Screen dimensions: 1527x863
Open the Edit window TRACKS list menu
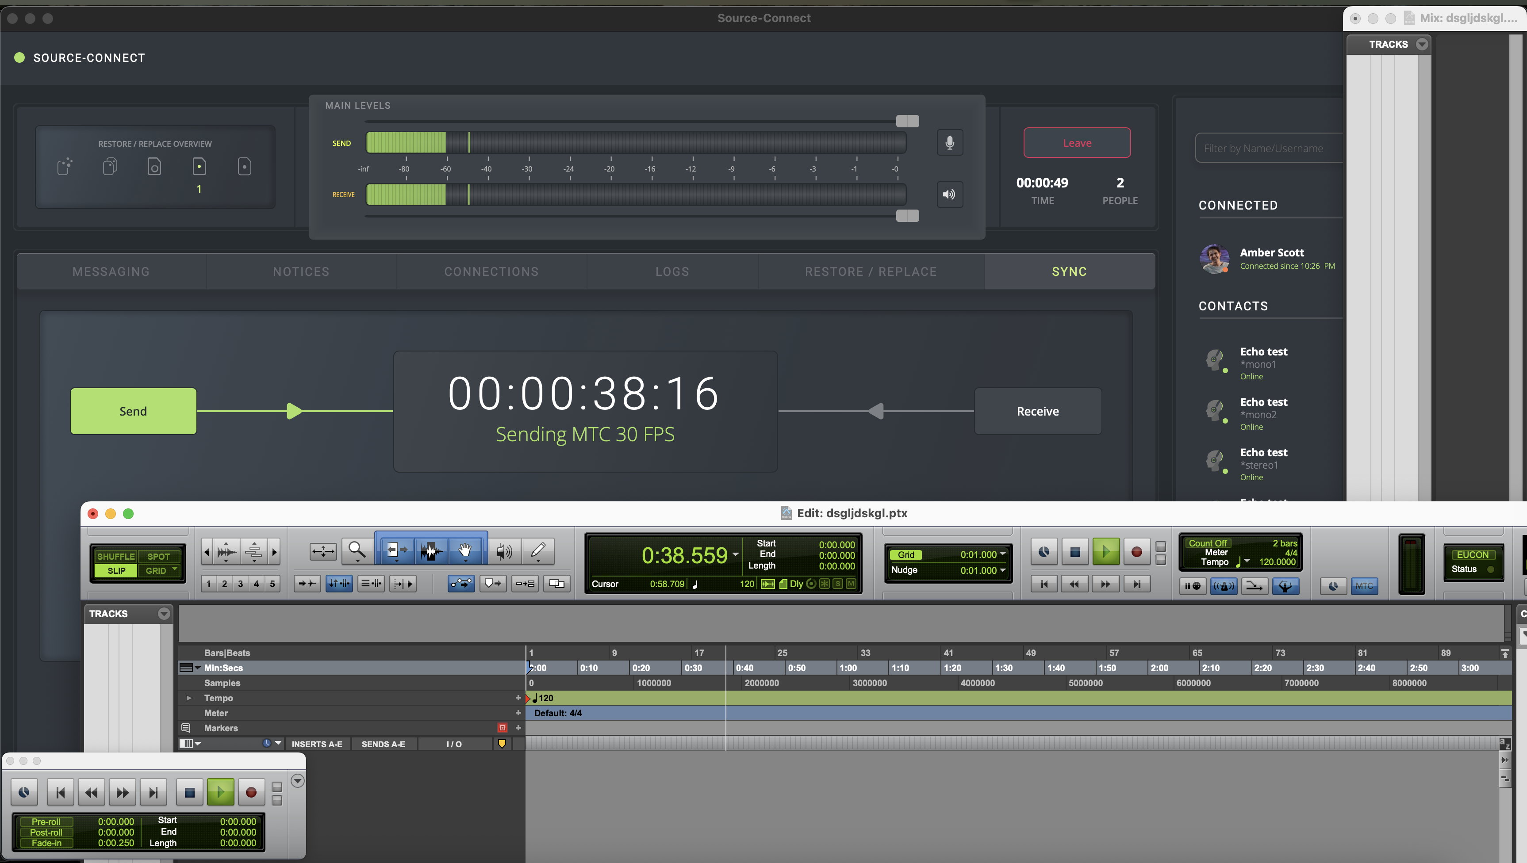(164, 614)
